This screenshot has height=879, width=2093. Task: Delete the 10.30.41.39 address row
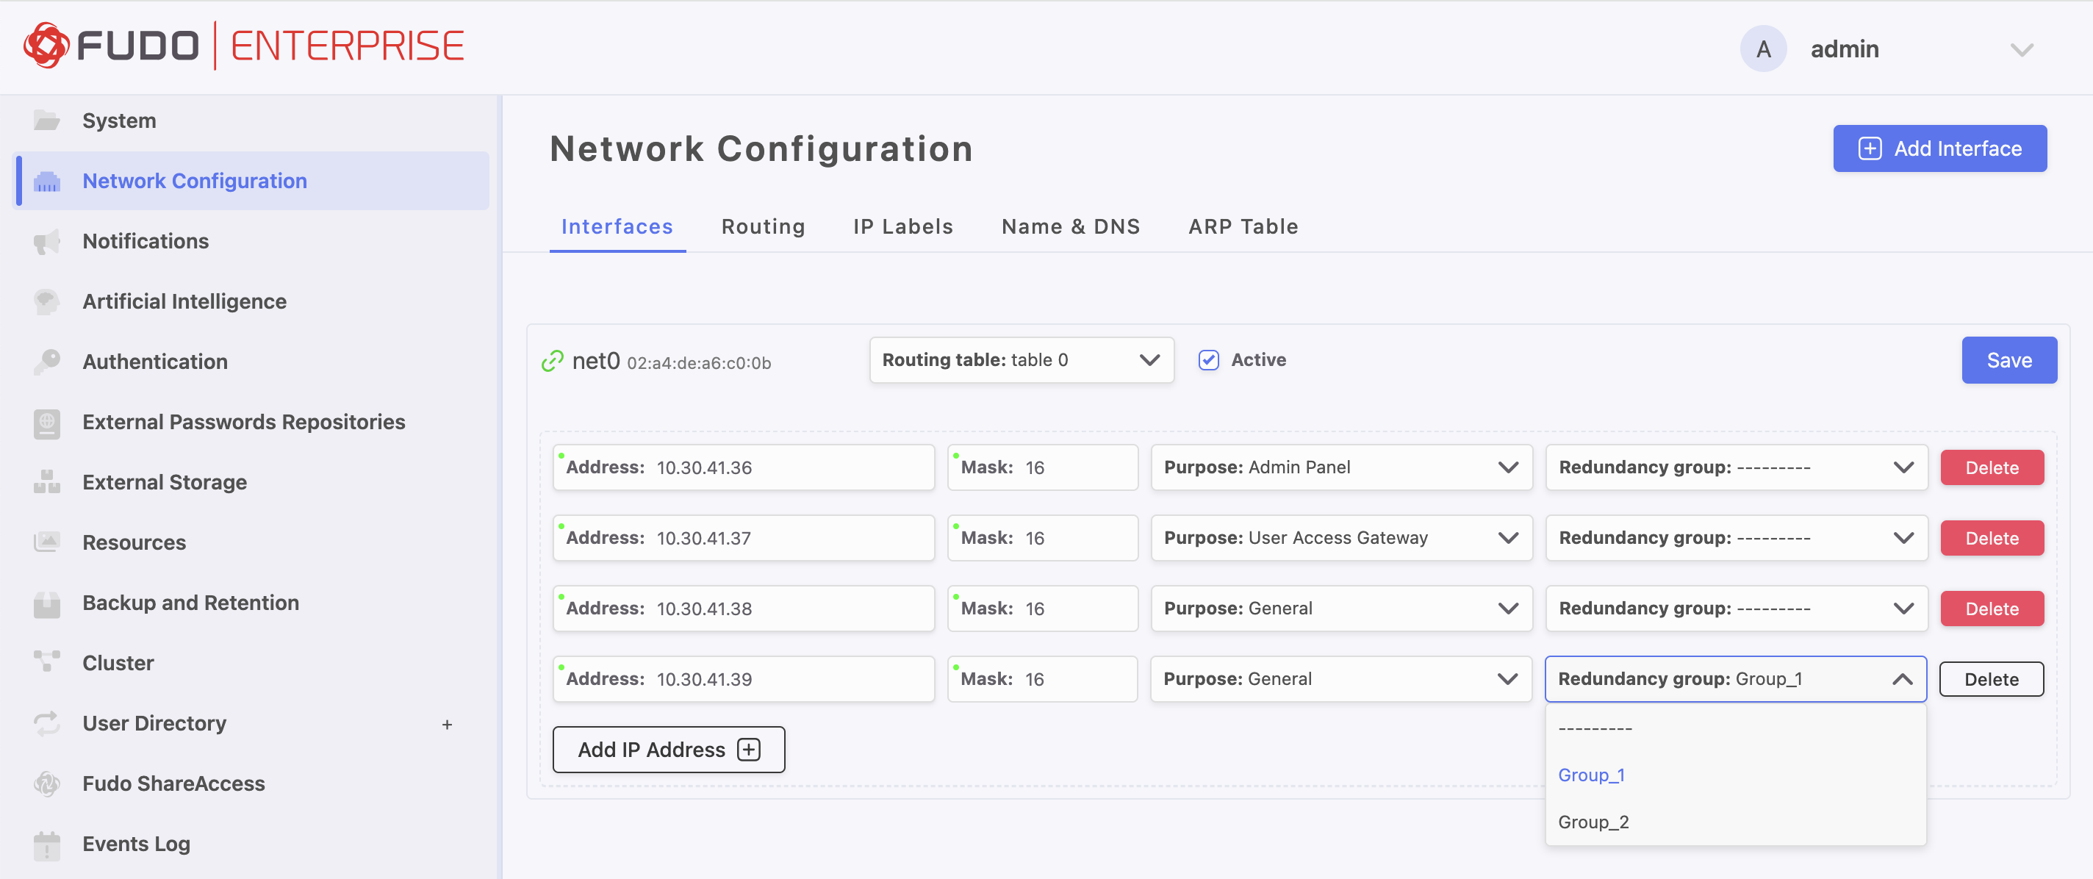coord(1992,680)
